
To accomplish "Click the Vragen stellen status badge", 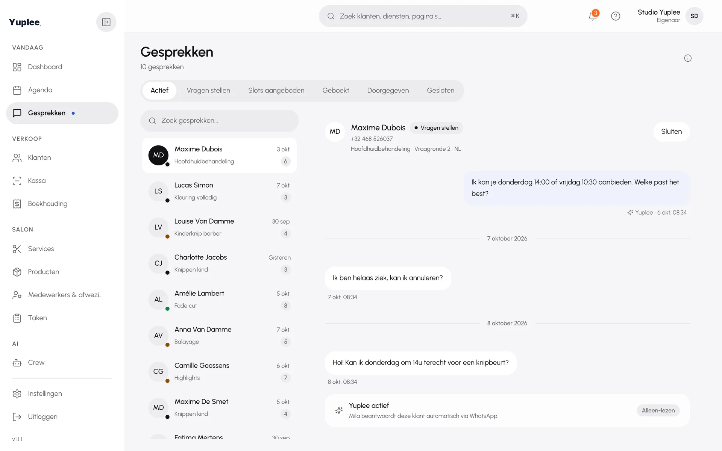I will tap(436, 128).
